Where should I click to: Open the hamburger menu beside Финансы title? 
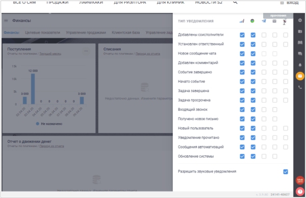[6, 20]
